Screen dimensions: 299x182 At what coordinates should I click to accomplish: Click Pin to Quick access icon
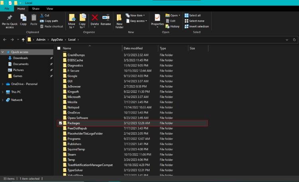point(10,18)
